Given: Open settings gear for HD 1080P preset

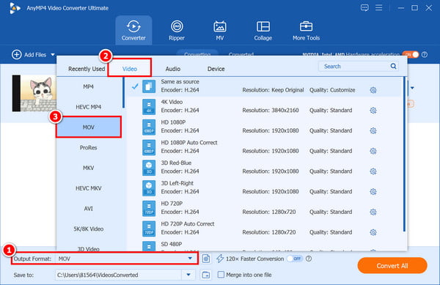Looking at the screenshot, I should coord(373,131).
